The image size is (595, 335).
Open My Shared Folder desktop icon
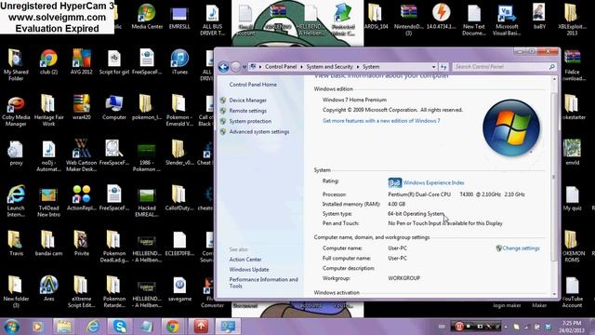tap(16, 65)
